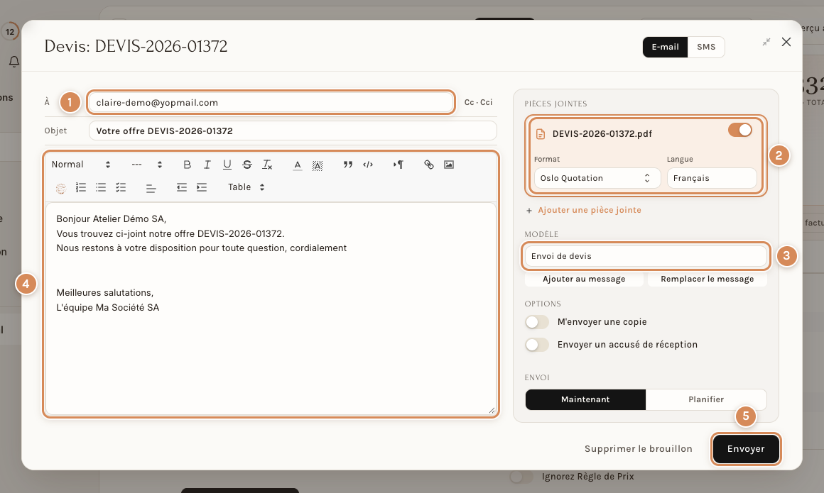
Task: Click Ajouter une pièce jointe link
Action: pyautogui.click(x=589, y=210)
